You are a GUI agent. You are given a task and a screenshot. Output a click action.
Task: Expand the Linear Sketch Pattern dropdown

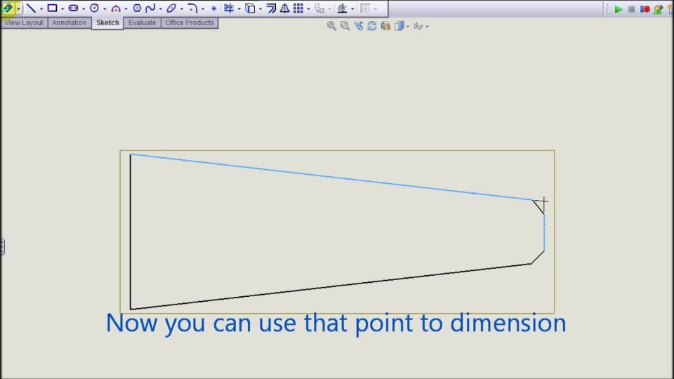click(309, 8)
